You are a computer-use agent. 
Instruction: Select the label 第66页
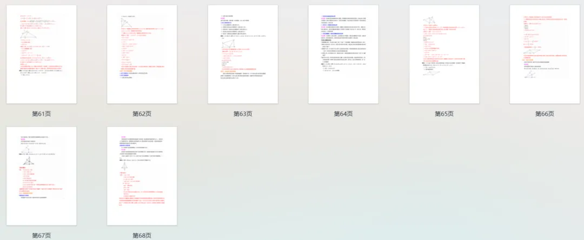click(x=545, y=114)
